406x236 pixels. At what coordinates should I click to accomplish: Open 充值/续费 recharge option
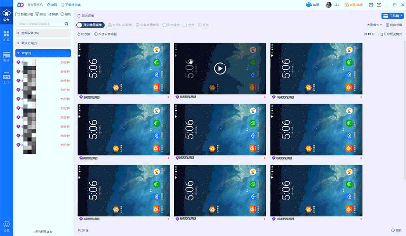354,4
